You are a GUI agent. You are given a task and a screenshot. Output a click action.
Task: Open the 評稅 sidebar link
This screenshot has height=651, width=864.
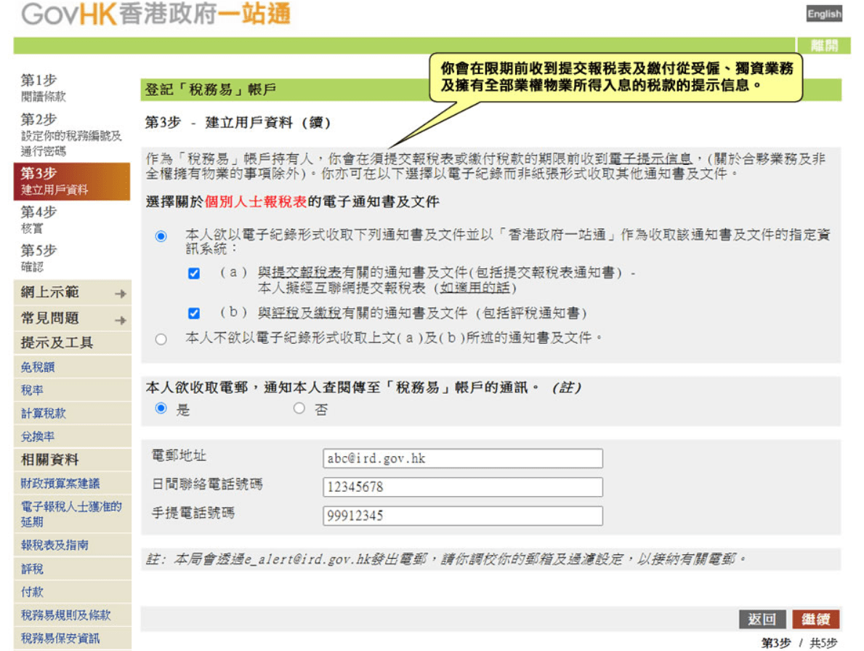coord(32,569)
